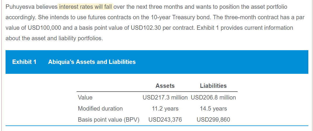Click the "USD299,860" liabilities BPV cell
Image resolution: width=313 pixels, height=131 pixels.
(x=213, y=120)
